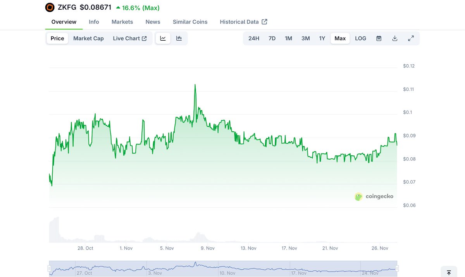Open the Markets tab
Viewport: 465px width, 277px height.
point(122,22)
